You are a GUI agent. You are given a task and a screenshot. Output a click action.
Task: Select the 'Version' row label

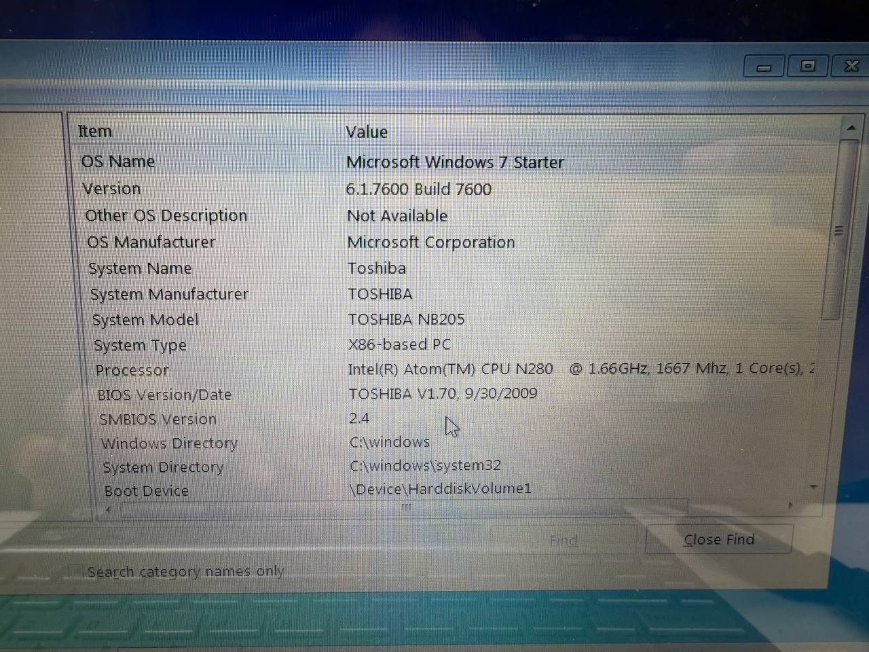[111, 189]
